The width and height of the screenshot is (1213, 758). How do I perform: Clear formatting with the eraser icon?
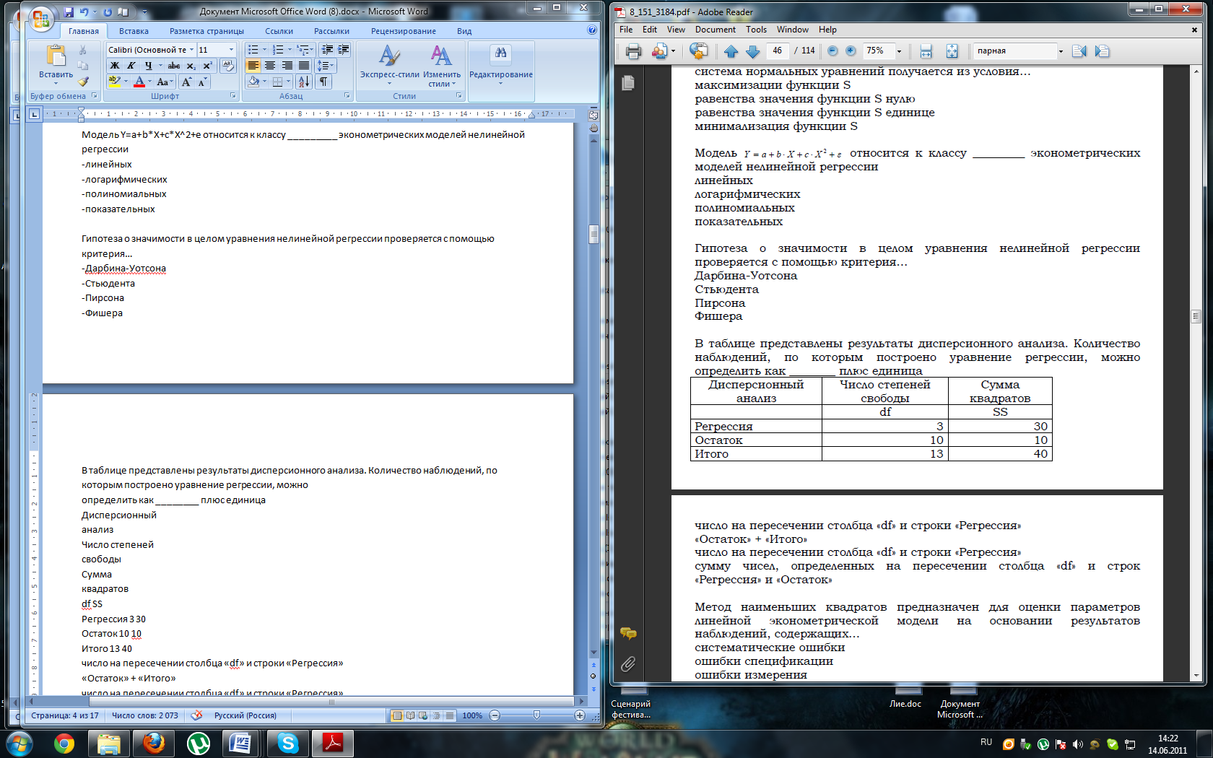227,66
